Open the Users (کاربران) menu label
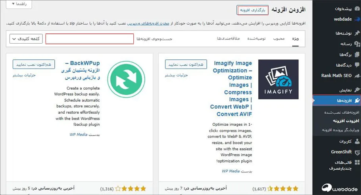This screenshot has height=195, width=361. point(346,141)
